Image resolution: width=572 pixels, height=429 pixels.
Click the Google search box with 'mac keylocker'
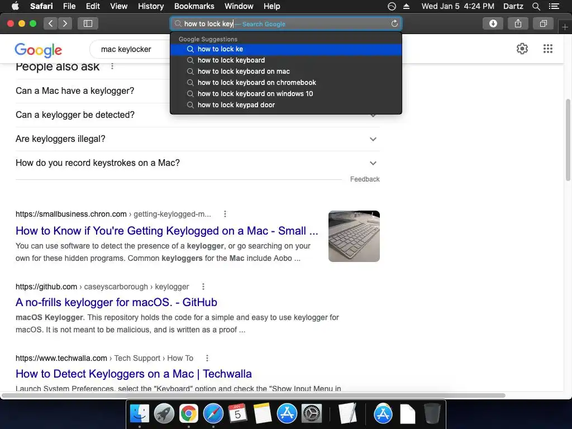click(x=130, y=49)
